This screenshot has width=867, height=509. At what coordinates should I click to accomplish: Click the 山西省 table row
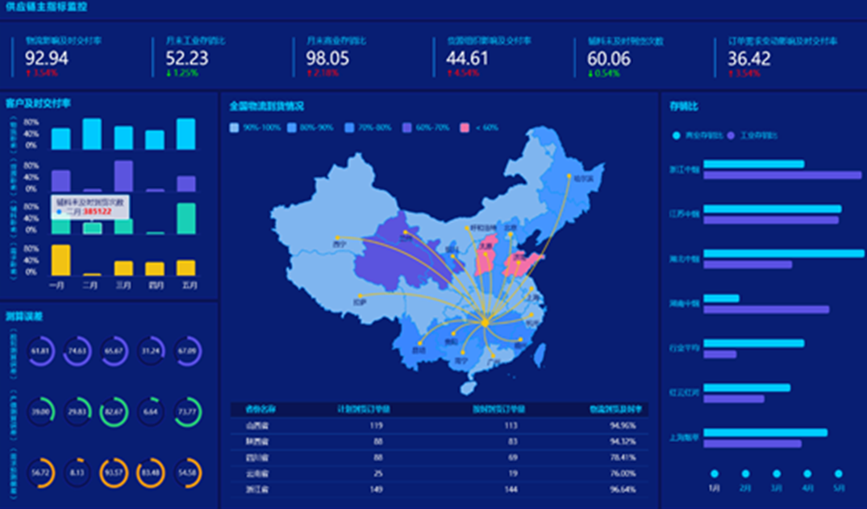click(440, 425)
